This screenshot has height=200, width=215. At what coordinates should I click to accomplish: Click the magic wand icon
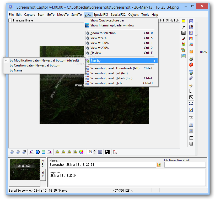click(x=191, y=86)
